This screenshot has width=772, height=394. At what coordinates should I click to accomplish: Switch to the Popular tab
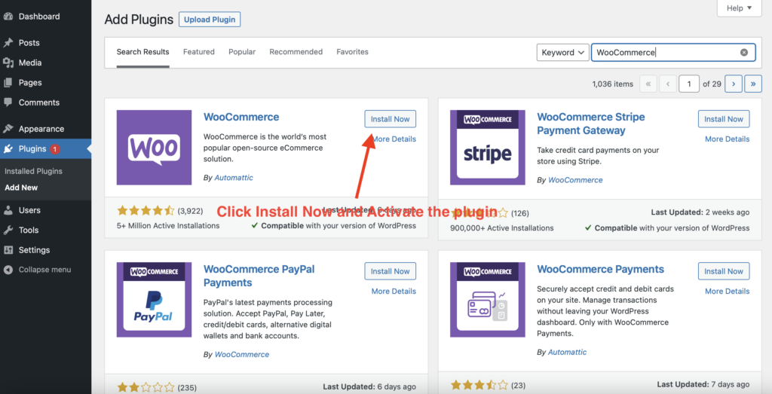(242, 52)
